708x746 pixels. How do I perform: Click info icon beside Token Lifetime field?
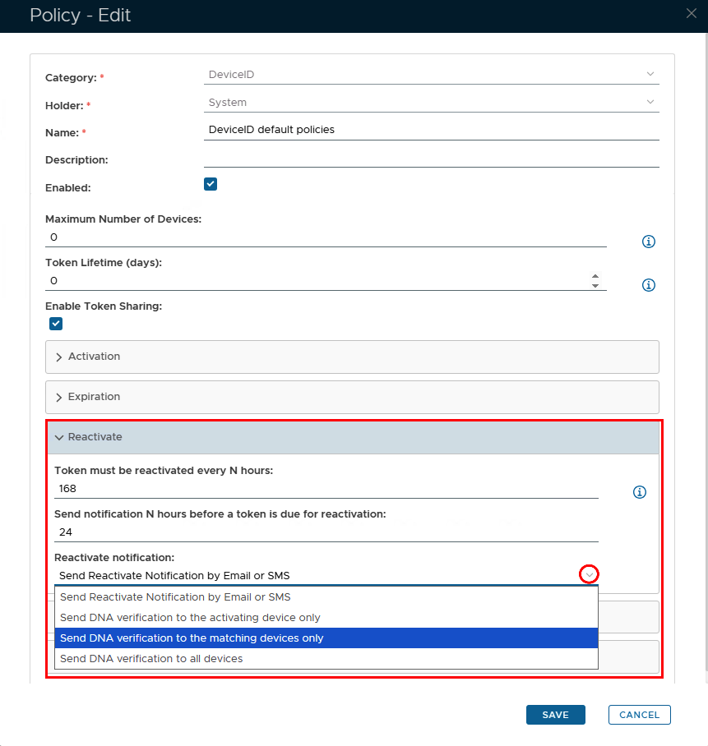click(648, 285)
